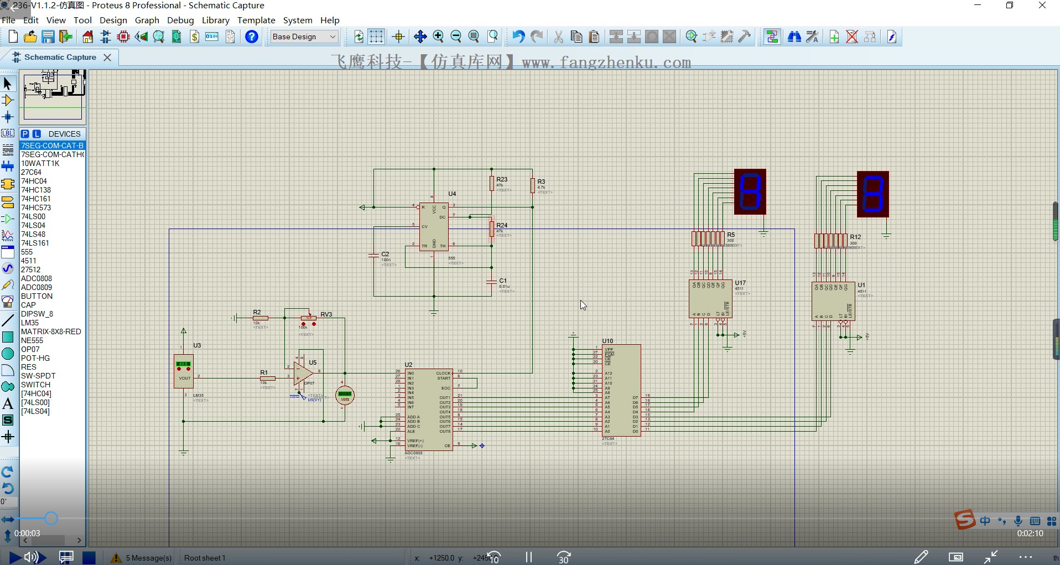Image resolution: width=1060 pixels, height=565 pixels.
Task: Zoom to view entire sheet
Action: (x=474, y=37)
